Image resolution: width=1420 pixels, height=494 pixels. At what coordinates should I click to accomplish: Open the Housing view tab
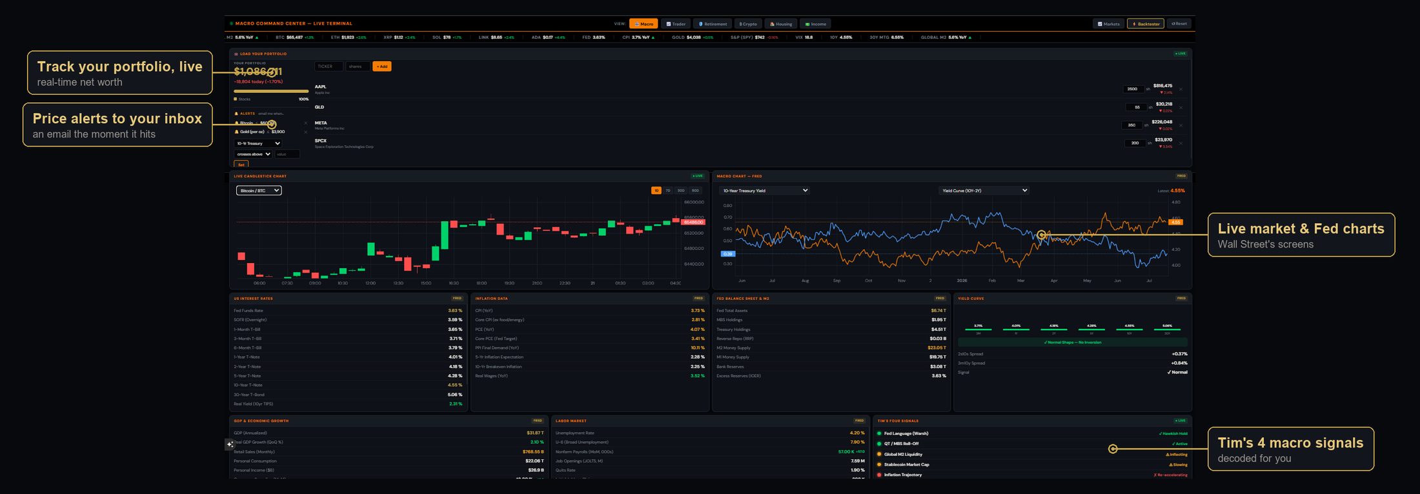[x=780, y=24]
